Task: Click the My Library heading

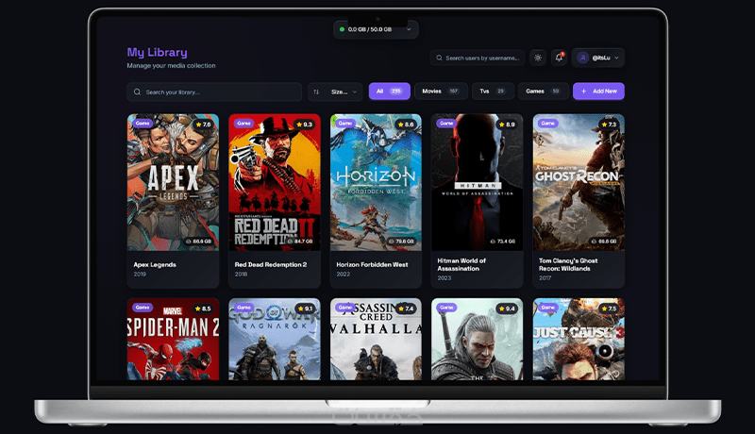Action: [157, 53]
